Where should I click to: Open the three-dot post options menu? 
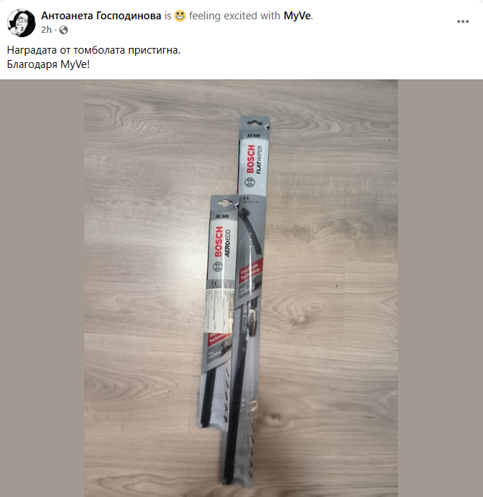click(463, 21)
